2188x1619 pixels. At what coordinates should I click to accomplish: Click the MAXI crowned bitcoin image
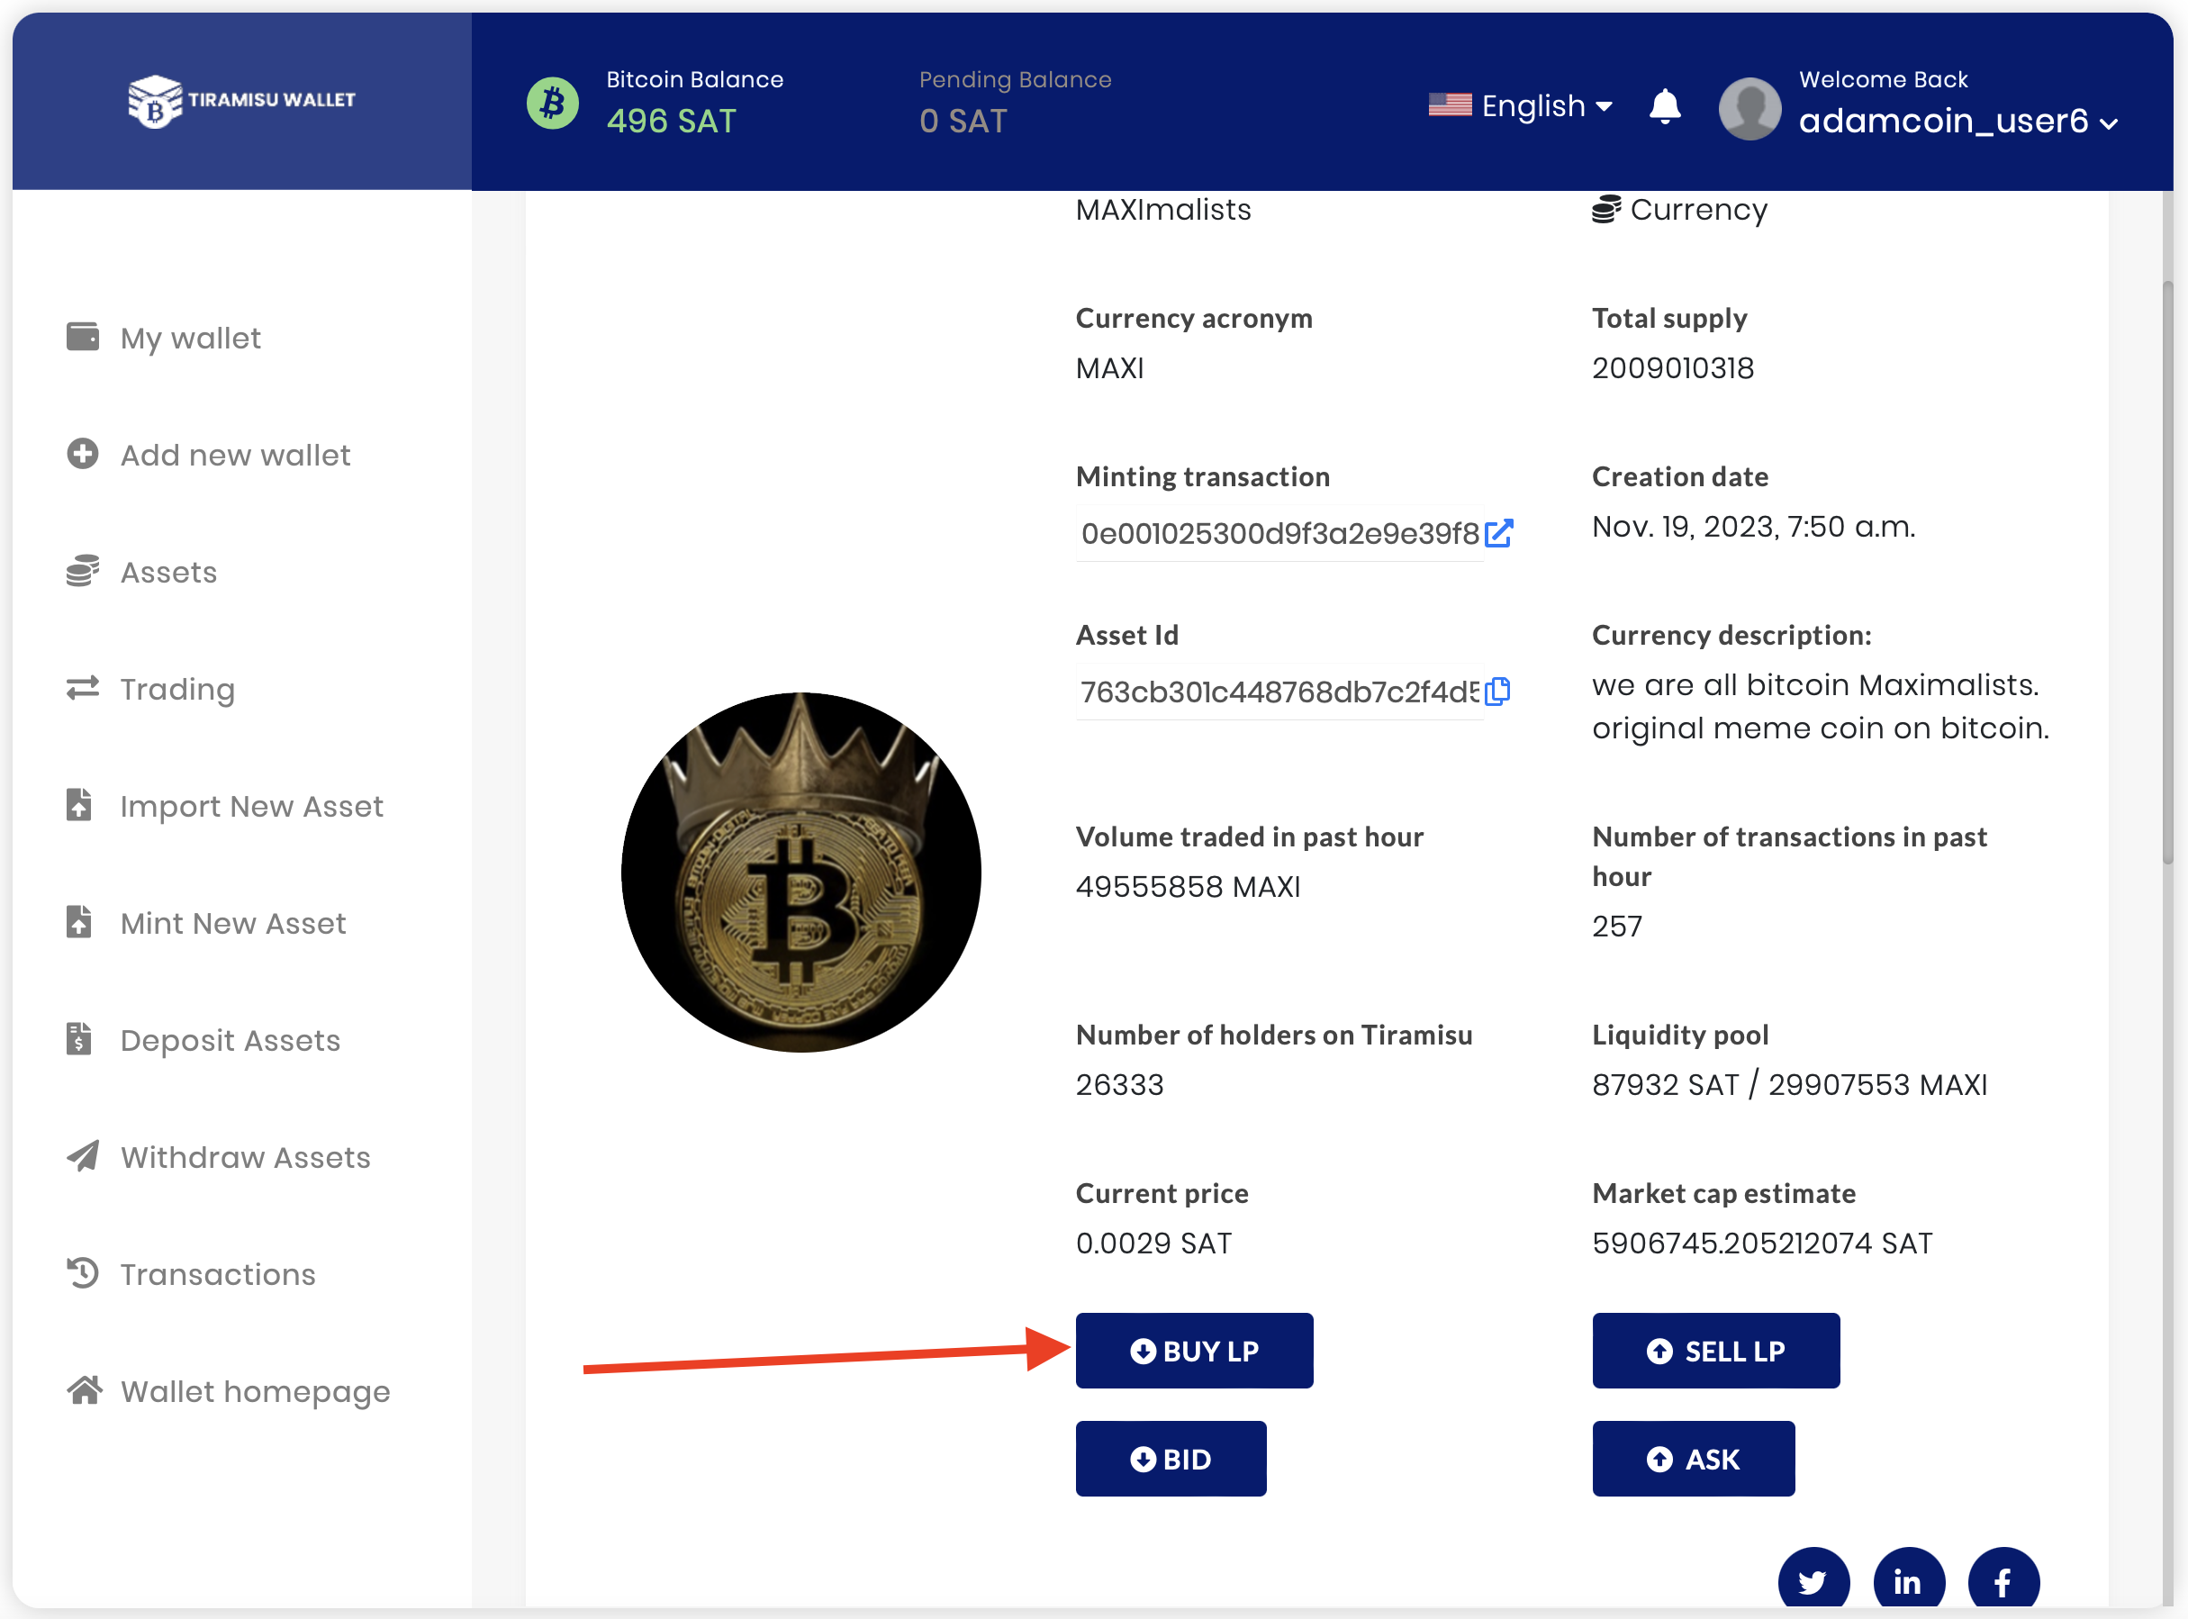click(x=800, y=873)
